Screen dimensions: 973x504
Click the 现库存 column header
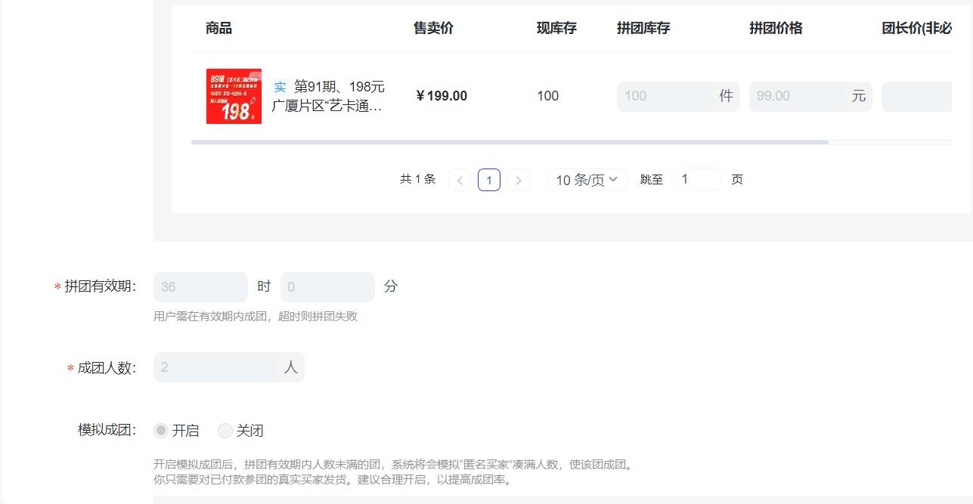pos(556,29)
